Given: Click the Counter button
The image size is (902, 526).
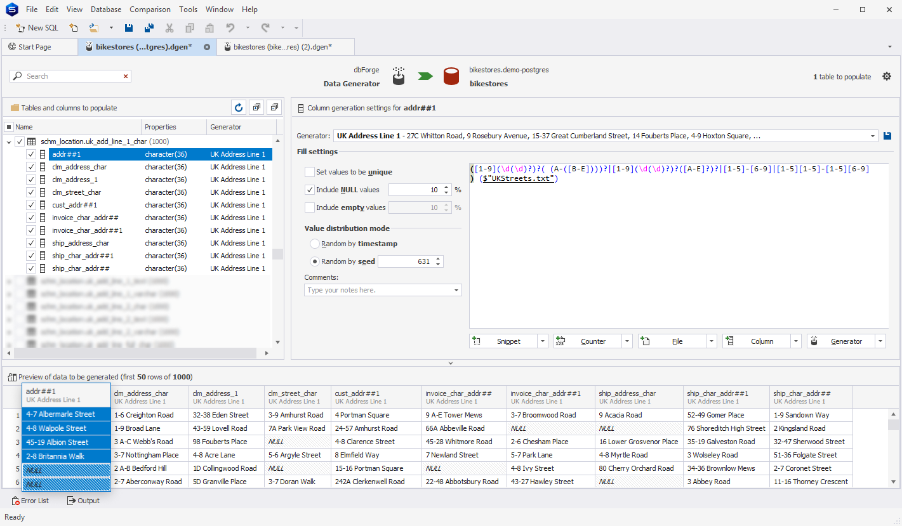Looking at the screenshot, I should [588, 341].
